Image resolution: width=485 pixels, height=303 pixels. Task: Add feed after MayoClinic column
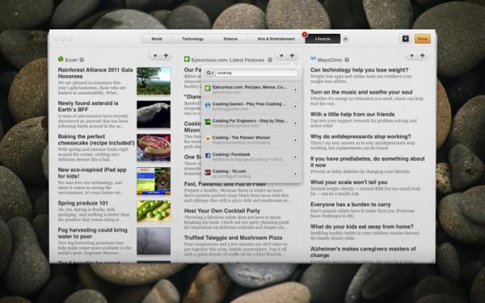click(x=422, y=55)
